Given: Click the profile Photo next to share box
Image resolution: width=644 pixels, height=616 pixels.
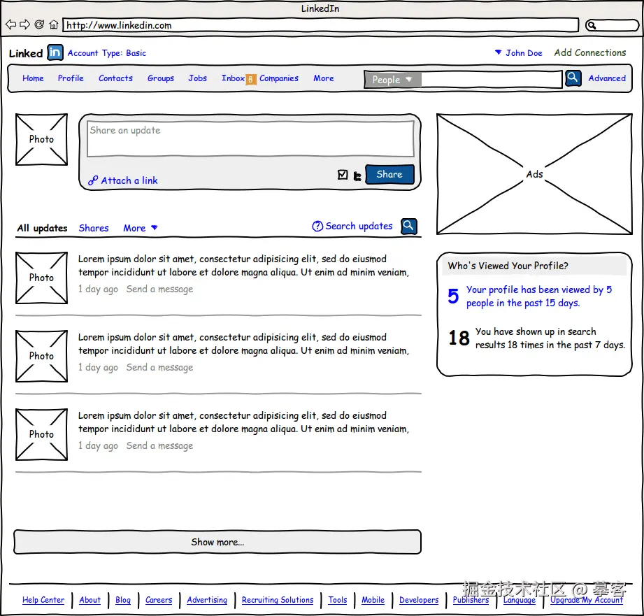Looking at the screenshot, I should (x=41, y=140).
